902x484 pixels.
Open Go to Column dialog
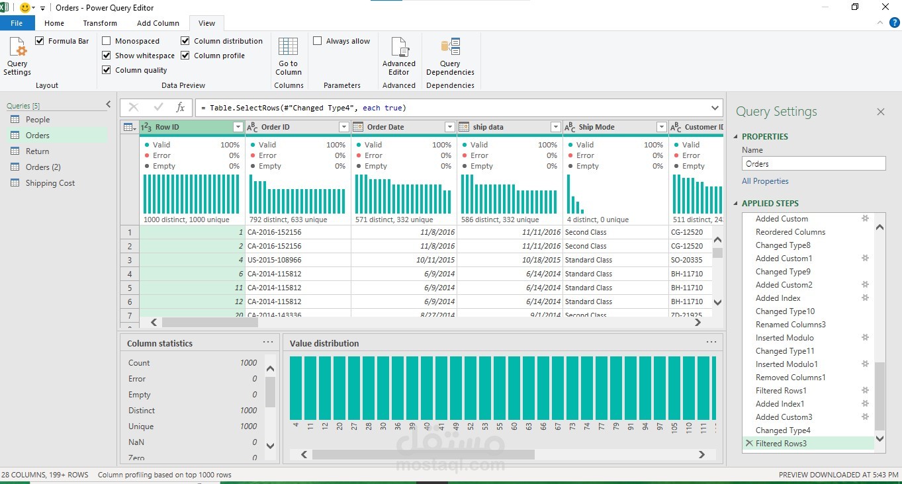[288, 57]
